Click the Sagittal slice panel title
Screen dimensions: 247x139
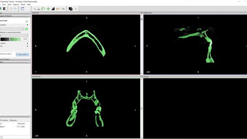point(148,13)
